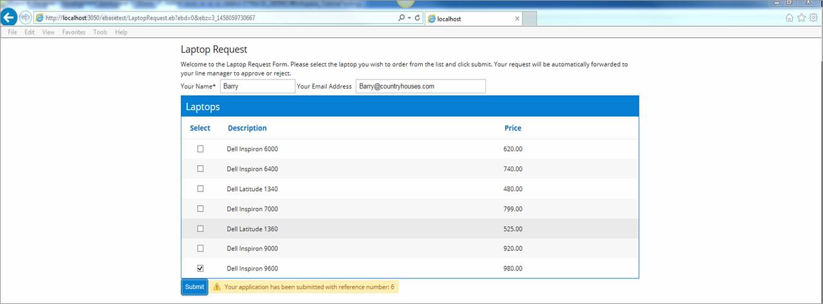Click the Your Name input field

(x=257, y=86)
